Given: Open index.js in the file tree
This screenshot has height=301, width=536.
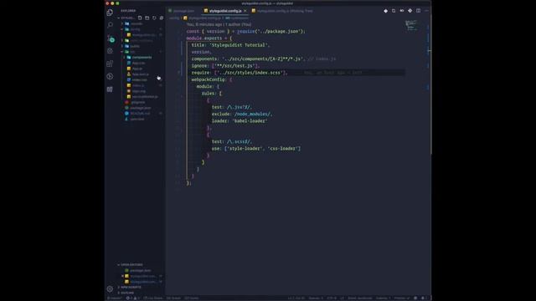Looking at the screenshot, I should pos(138,85).
